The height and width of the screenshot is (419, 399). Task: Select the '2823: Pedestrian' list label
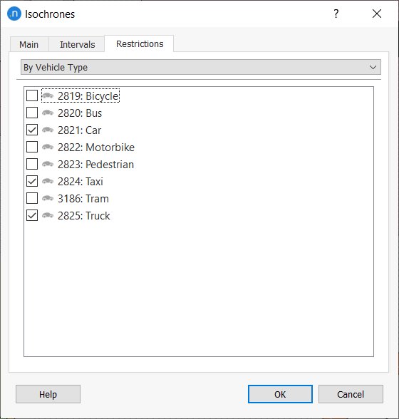click(95, 165)
